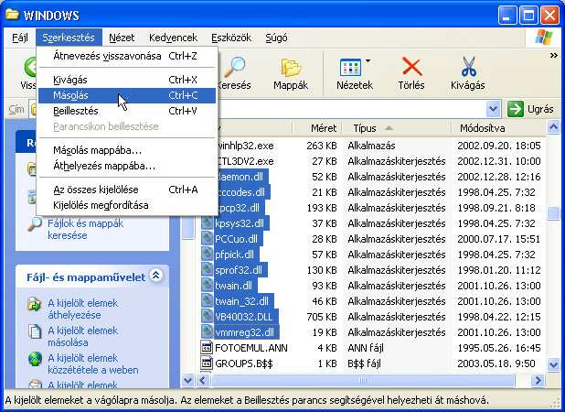
Task: Click the Nézetek views toolbar icon
Action: (350, 67)
